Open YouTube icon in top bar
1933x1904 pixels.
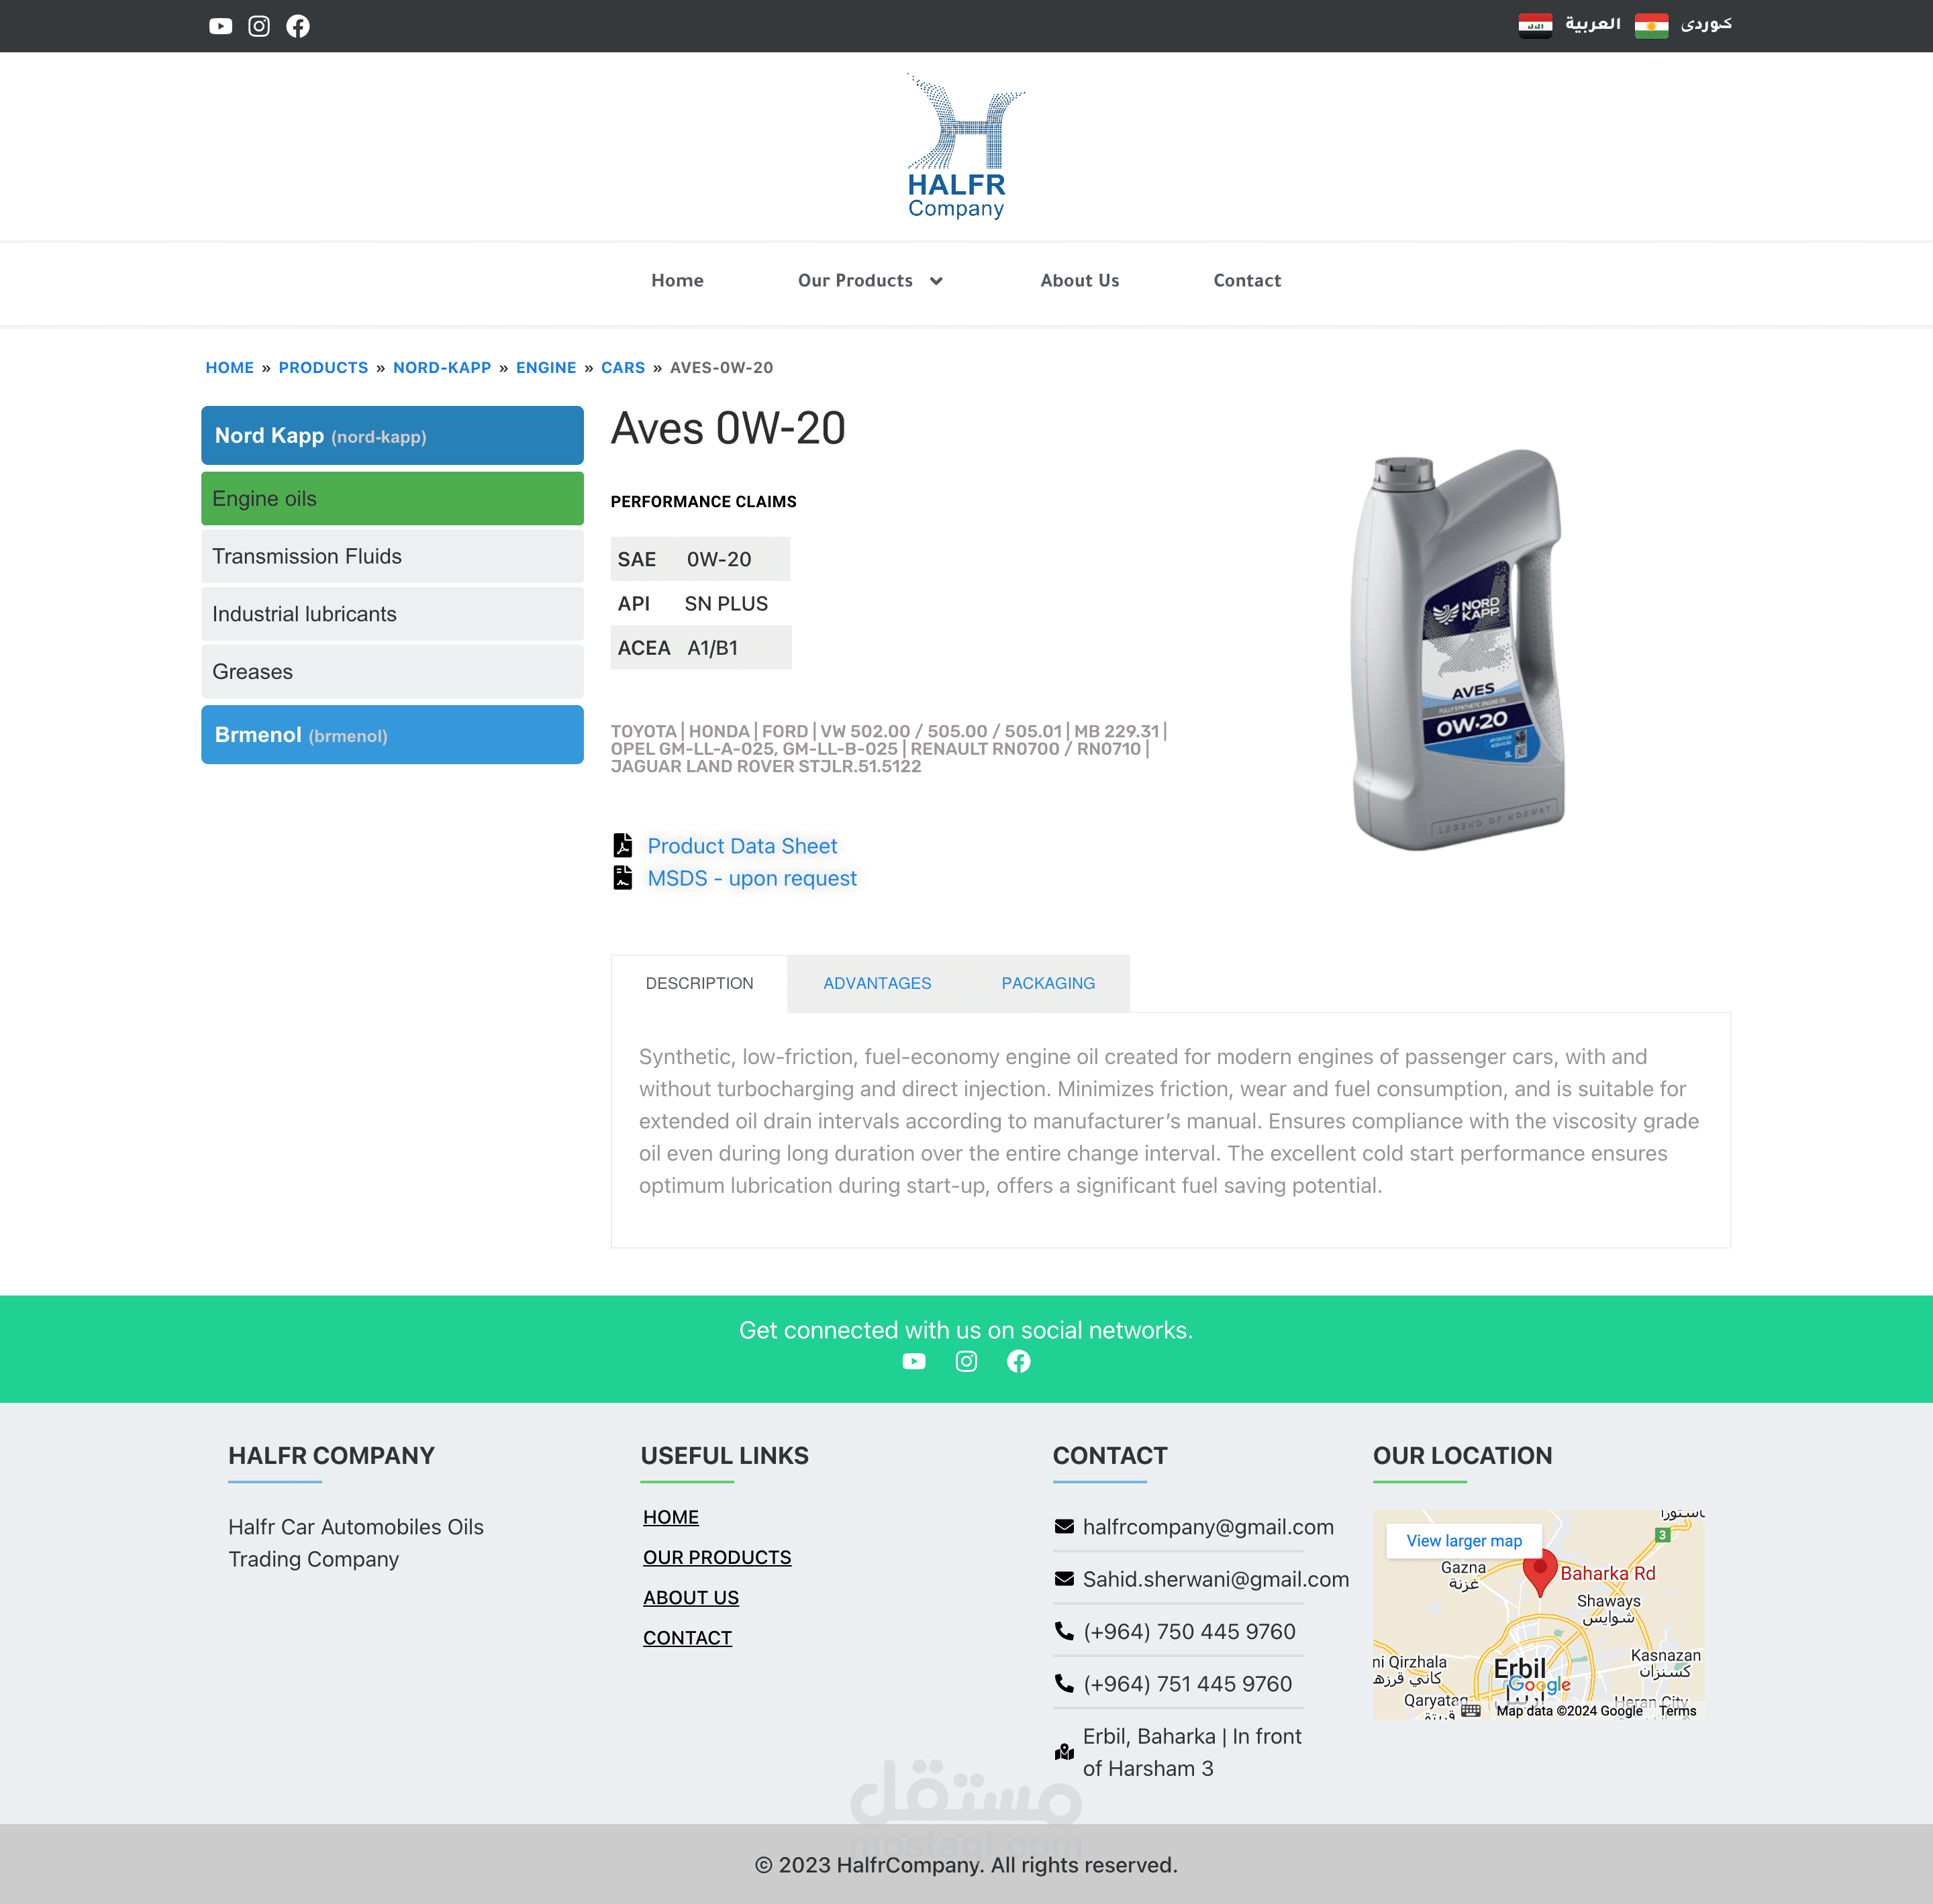[220, 26]
